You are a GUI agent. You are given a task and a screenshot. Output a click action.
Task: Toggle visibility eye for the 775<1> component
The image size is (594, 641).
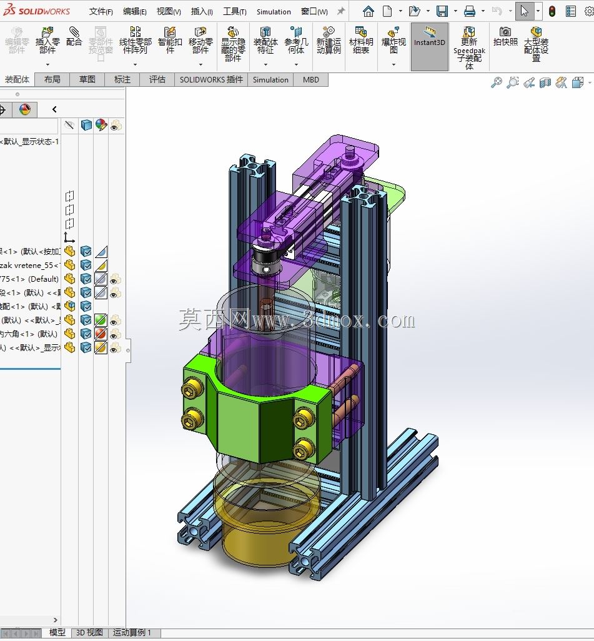(116, 279)
